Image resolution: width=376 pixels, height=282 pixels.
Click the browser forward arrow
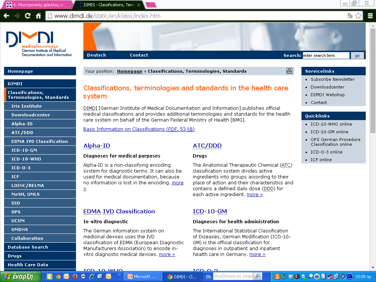17,16
